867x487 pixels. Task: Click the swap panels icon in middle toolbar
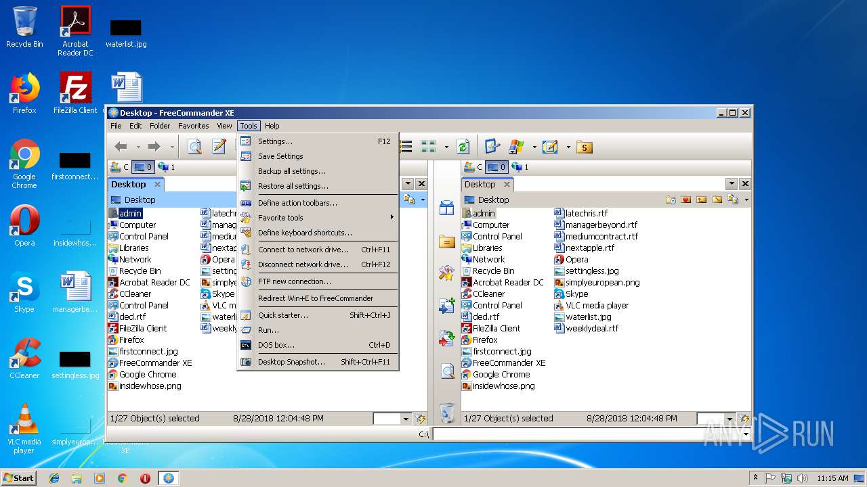tap(447, 208)
